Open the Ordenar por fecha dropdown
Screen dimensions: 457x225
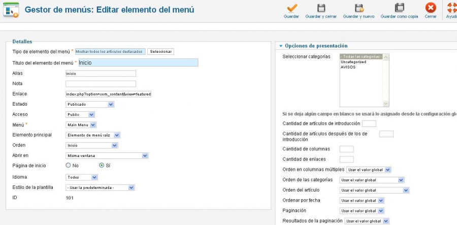point(362,201)
